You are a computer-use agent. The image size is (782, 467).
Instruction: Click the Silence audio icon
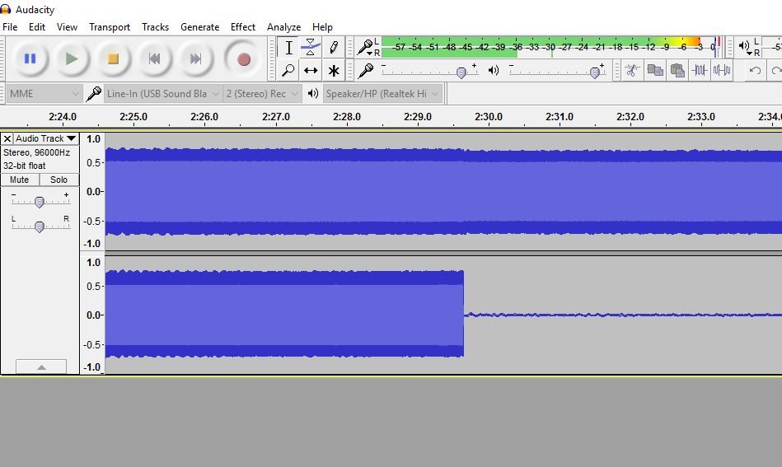click(722, 71)
